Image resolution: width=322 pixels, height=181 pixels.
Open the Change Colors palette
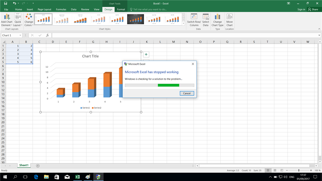[29, 20]
